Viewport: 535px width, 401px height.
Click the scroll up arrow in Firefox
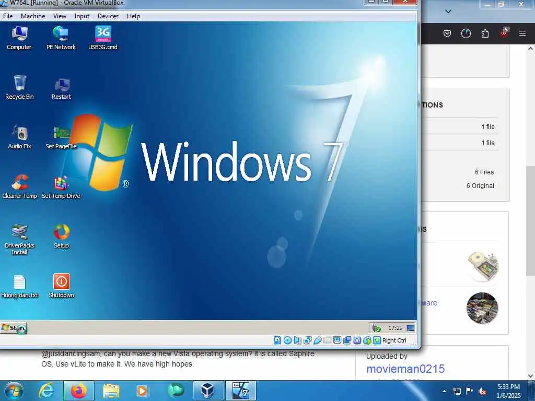[530, 49]
